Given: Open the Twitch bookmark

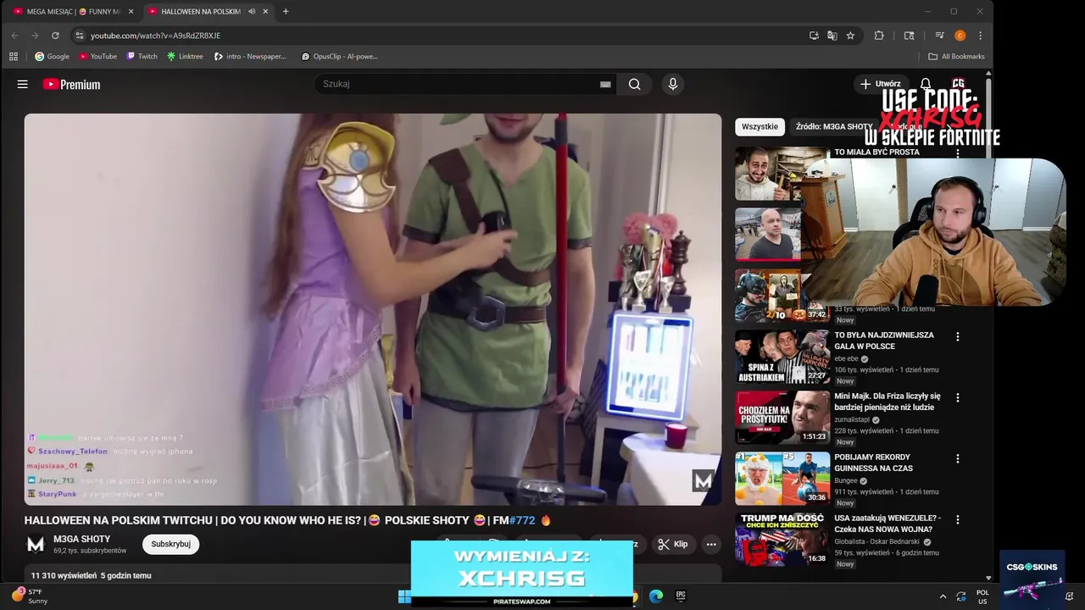Looking at the screenshot, I should point(142,57).
